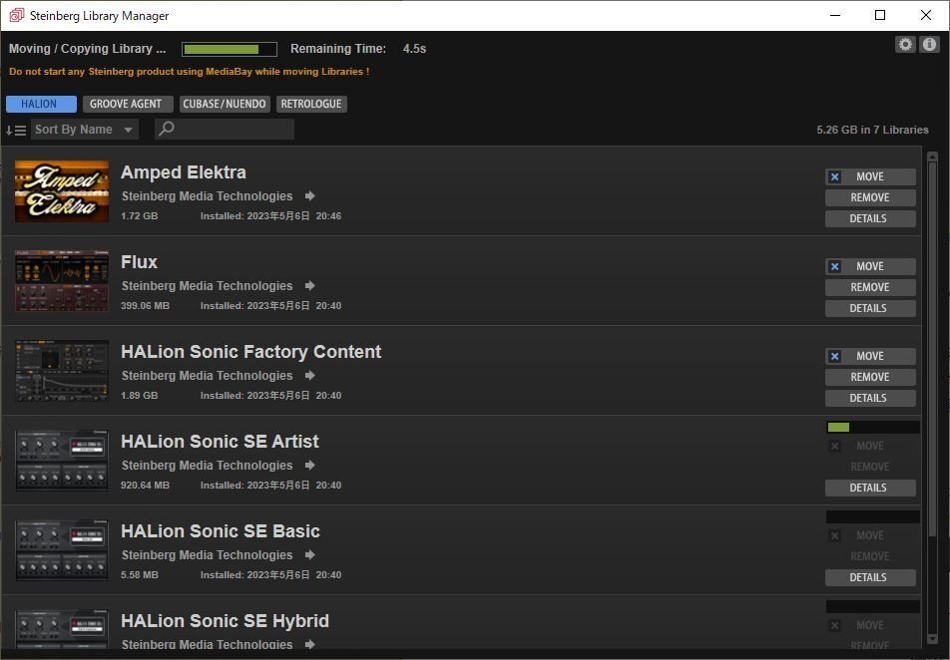Click the search magnifier icon

point(166,129)
